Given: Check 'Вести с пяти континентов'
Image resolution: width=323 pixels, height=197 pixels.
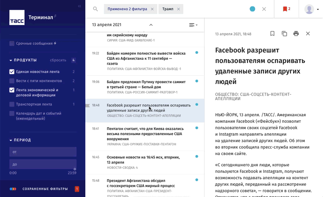Looking at the screenshot, I should pos(12,81).
